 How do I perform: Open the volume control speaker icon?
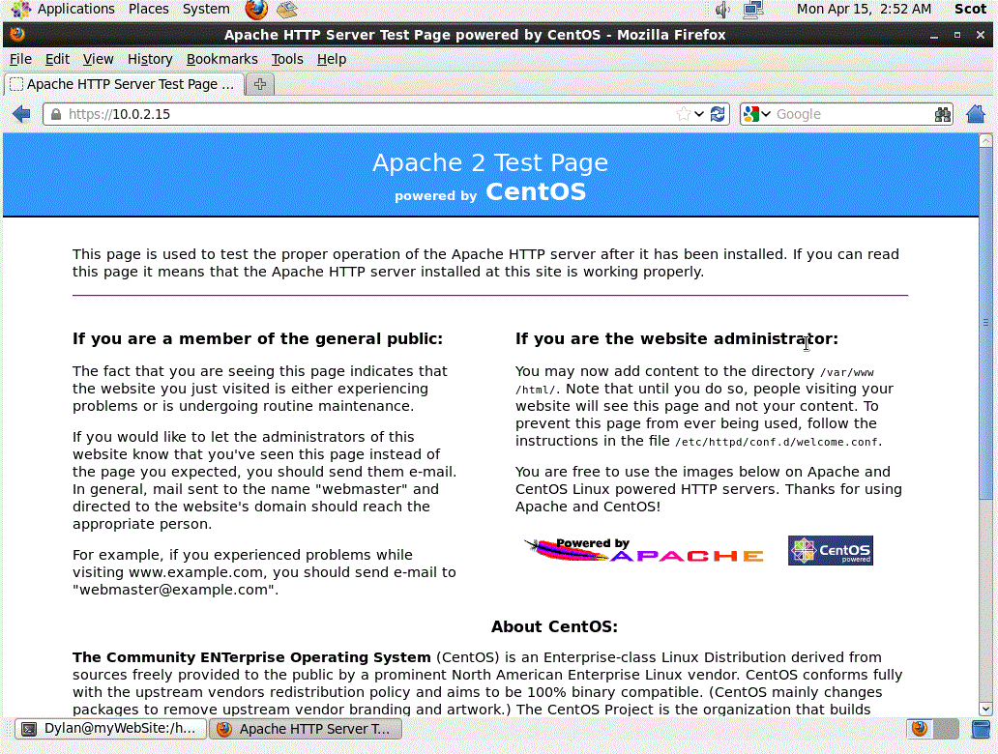click(722, 10)
